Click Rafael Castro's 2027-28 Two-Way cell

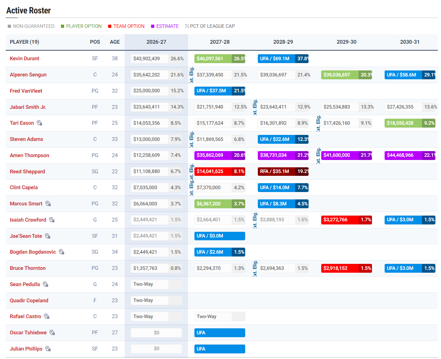tap(220, 316)
